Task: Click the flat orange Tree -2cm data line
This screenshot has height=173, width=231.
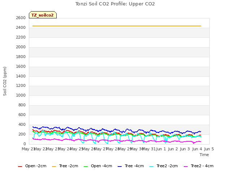Action: pos(117,26)
